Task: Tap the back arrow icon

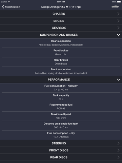Action: 3,7
